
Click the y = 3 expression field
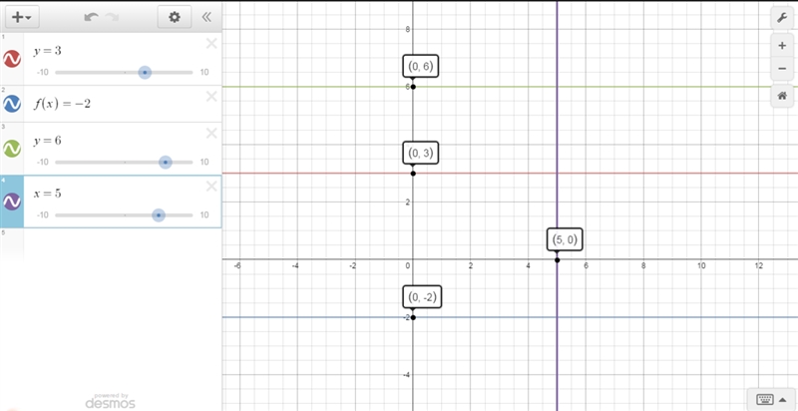tap(48, 51)
